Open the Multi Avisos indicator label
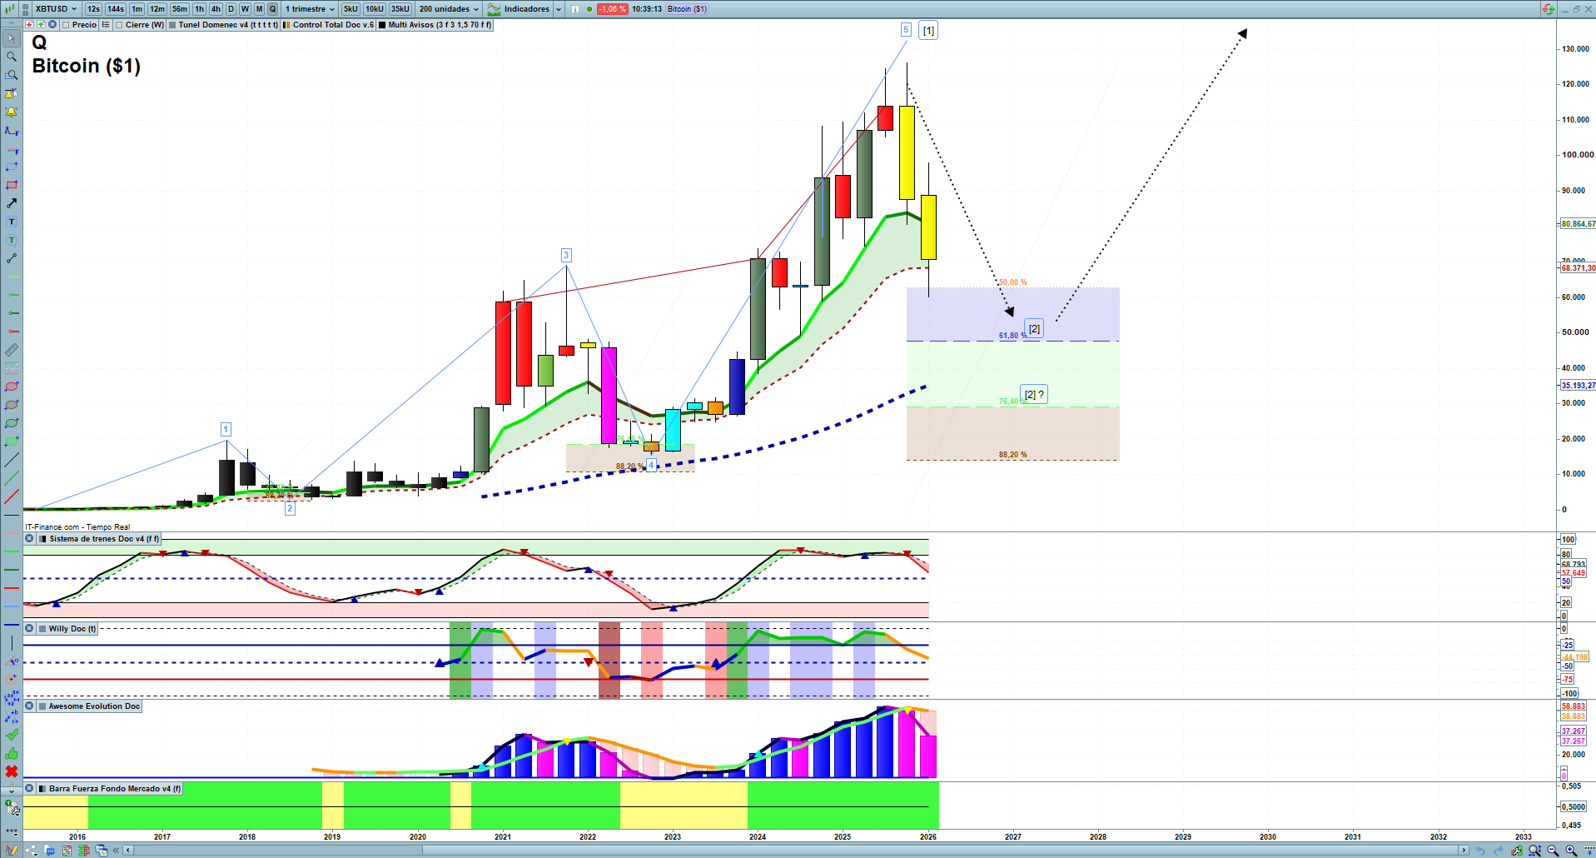 [x=440, y=25]
